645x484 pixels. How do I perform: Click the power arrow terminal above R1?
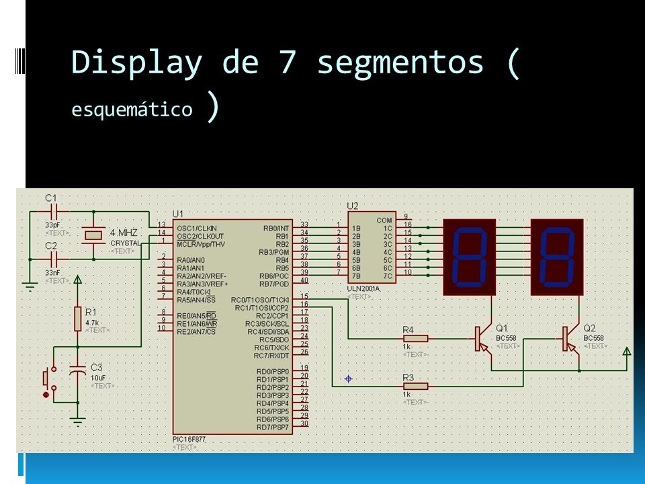pos(77,280)
